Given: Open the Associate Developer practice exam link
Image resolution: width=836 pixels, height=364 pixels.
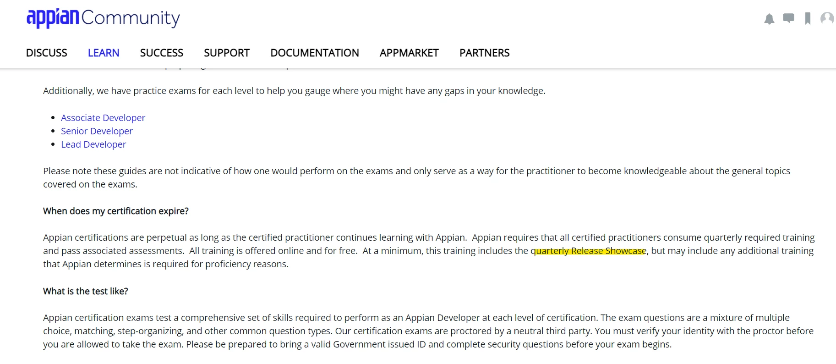Looking at the screenshot, I should tap(103, 118).
